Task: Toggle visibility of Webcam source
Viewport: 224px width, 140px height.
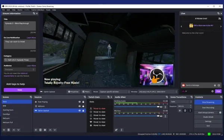Action: pos(80,106)
